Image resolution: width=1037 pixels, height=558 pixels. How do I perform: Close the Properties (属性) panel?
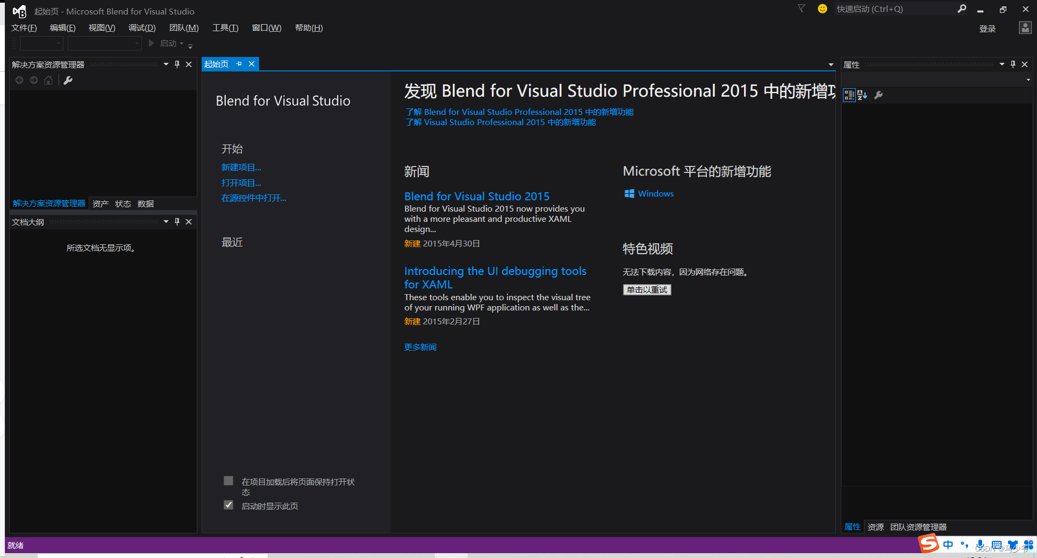coord(1025,64)
